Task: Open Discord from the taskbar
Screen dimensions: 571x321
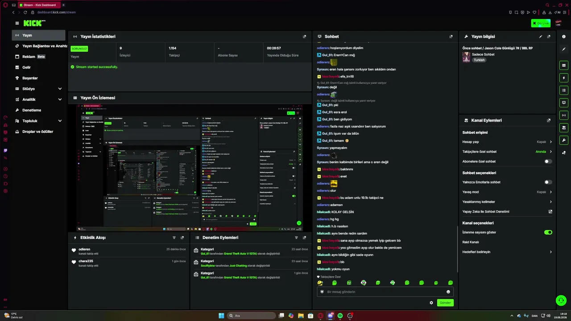Action: (330, 316)
